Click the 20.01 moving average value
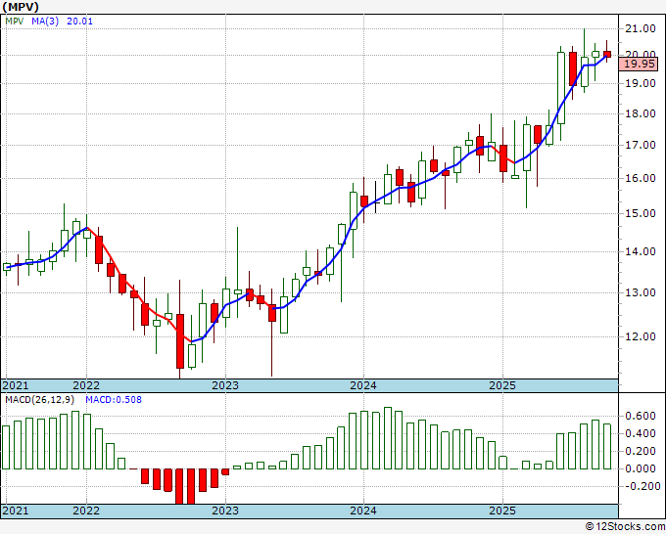 click(80, 21)
